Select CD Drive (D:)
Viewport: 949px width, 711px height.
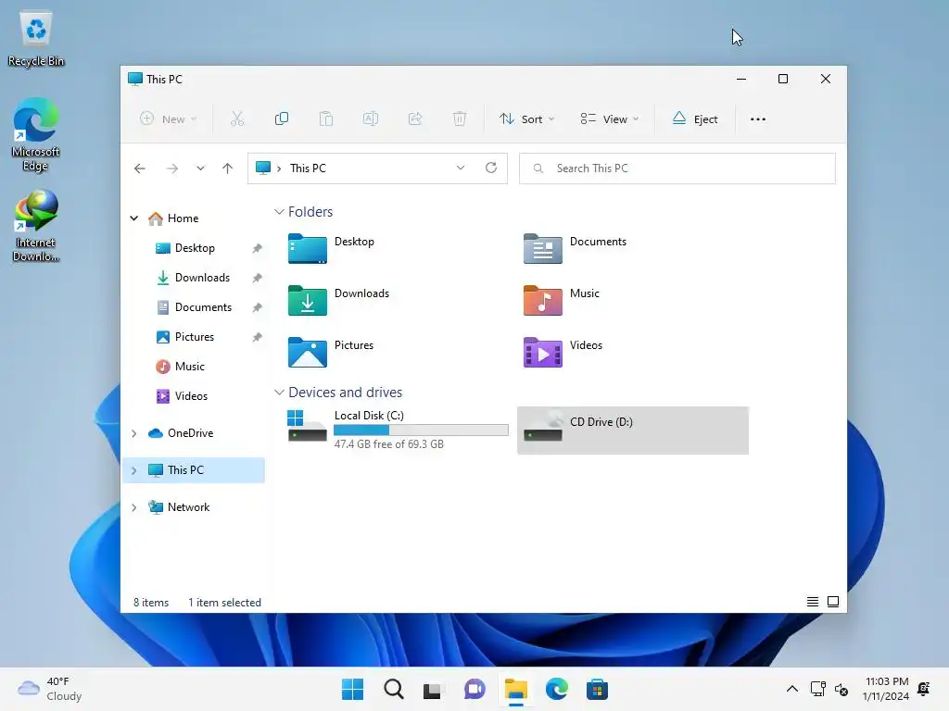632,430
